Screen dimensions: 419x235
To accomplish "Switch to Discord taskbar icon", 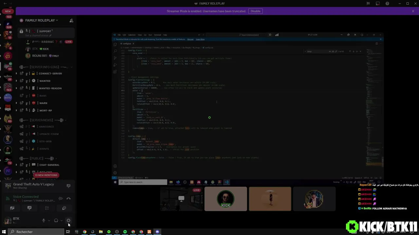I will click(x=157, y=232).
